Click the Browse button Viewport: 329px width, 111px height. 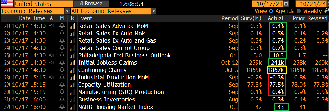pyautogui.click(x=91, y=4)
